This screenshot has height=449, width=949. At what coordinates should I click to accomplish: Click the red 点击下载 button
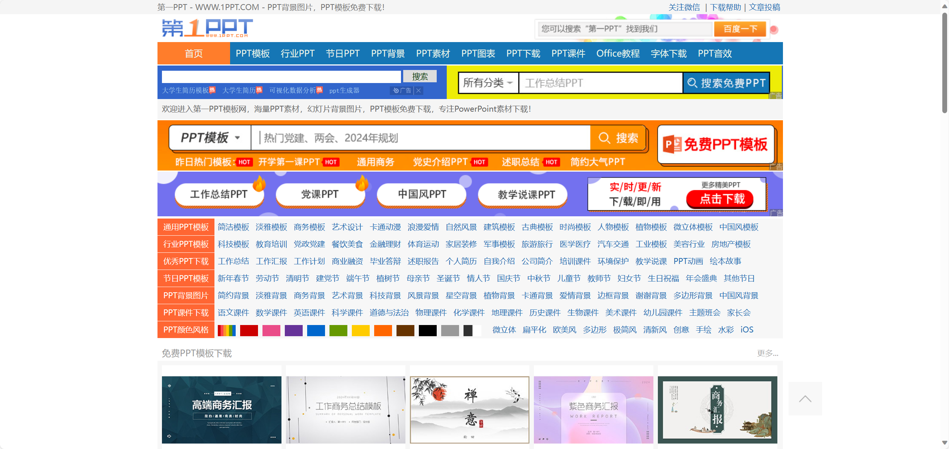click(x=720, y=199)
